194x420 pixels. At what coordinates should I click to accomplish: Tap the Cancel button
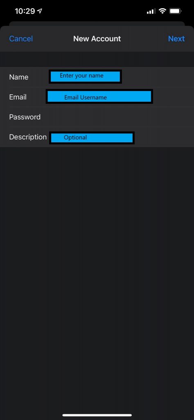tap(21, 39)
